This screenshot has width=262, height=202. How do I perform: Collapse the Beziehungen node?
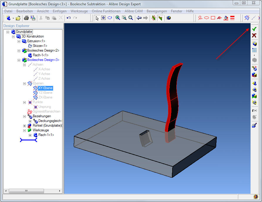[25, 116]
